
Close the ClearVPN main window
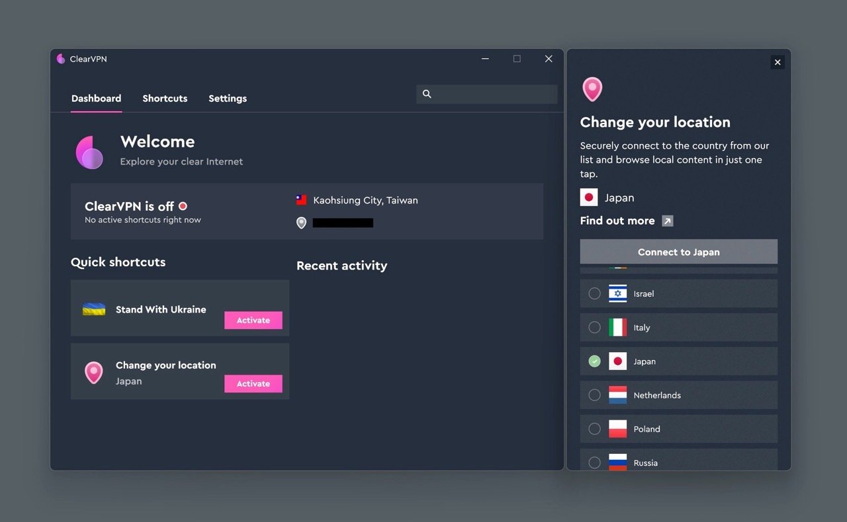click(x=549, y=59)
